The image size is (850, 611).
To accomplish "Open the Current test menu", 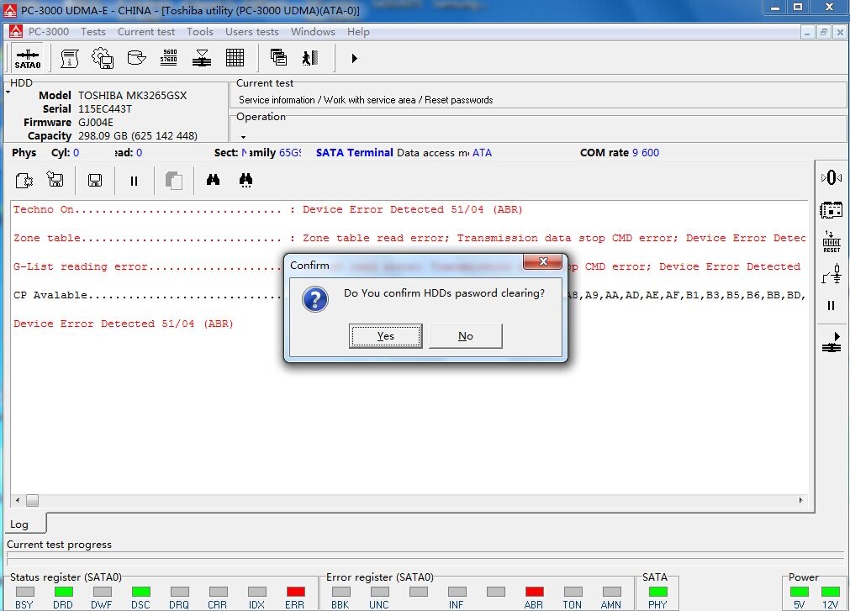I will tap(146, 31).
